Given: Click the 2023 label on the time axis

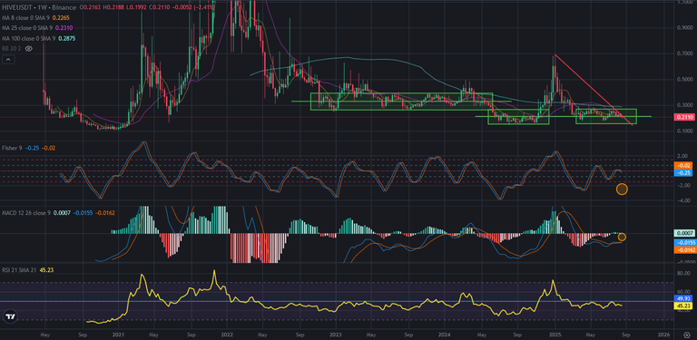Looking at the screenshot, I should (x=336, y=333).
